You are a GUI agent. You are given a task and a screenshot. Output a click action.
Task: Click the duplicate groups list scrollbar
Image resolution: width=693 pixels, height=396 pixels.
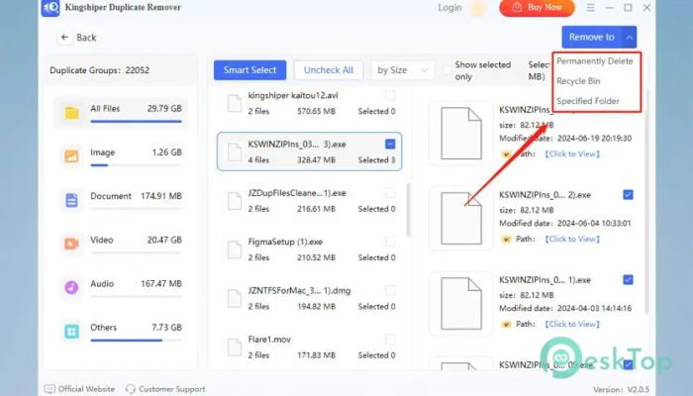408,210
